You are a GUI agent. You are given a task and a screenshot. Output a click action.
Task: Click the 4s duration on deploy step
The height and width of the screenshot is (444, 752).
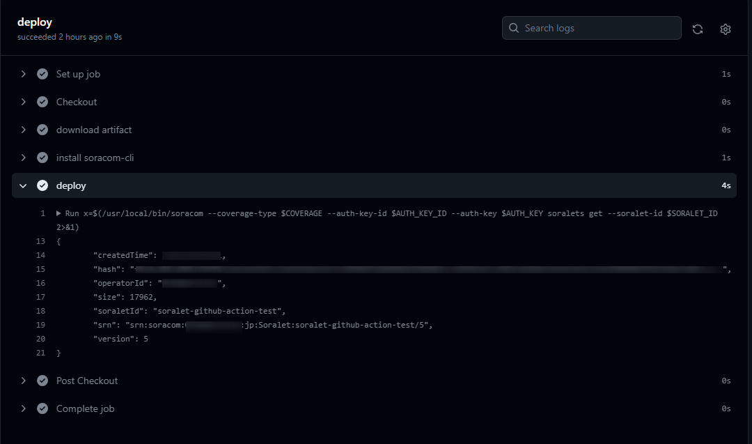[x=726, y=185]
